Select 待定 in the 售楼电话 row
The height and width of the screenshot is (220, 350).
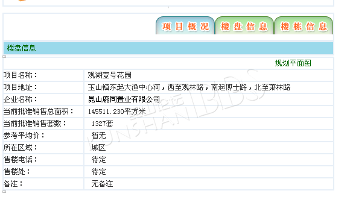pyautogui.click(x=98, y=160)
